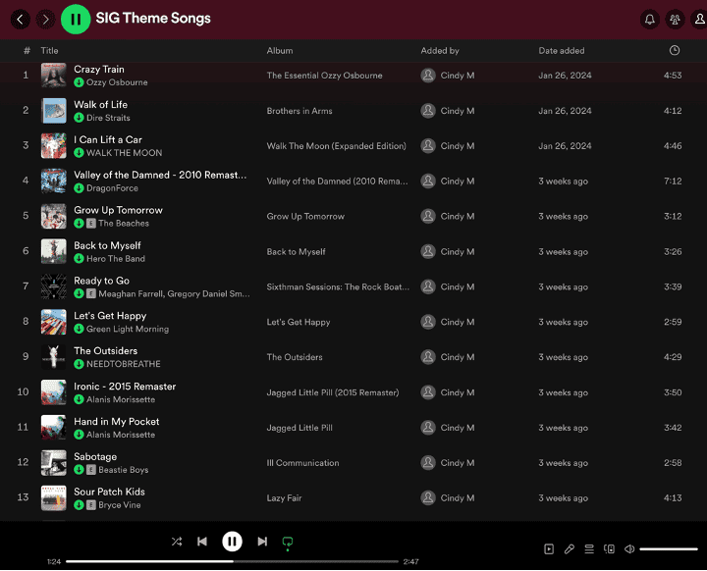Go to the previous track
Viewport: 707px width, 571px height.
point(202,541)
